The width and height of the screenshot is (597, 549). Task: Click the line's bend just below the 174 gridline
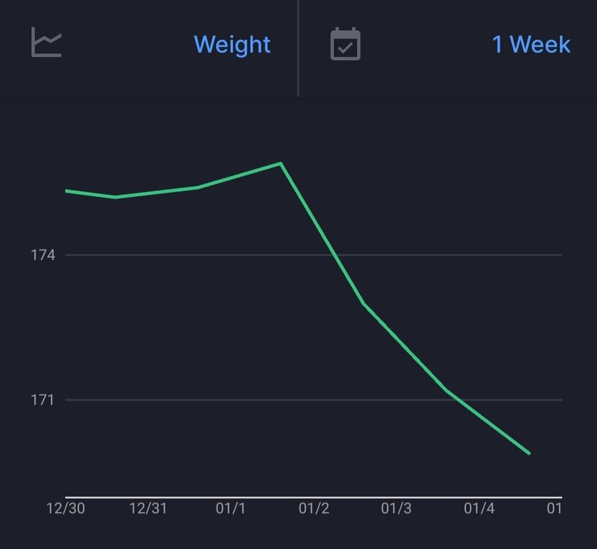[364, 303]
